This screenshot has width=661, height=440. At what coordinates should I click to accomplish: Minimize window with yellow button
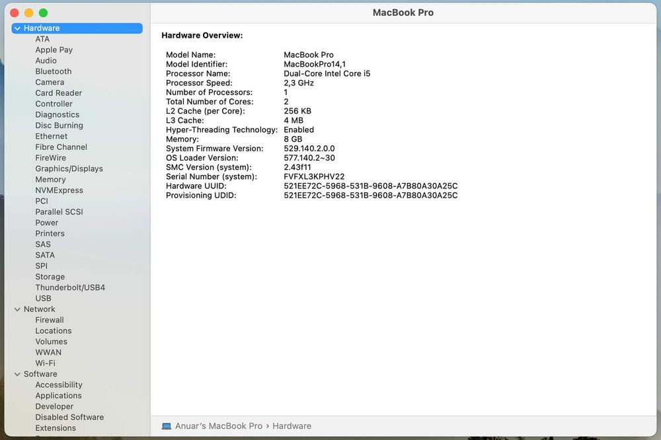point(28,13)
